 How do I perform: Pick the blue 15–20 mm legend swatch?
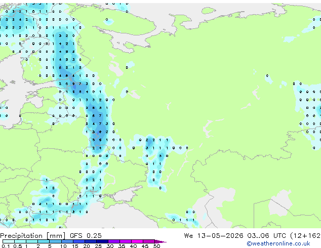[79, 241]
